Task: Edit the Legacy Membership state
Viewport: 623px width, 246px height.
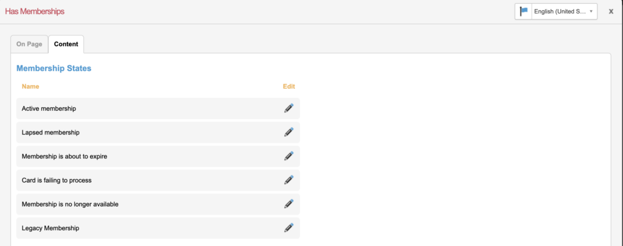Action: pos(288,228)
